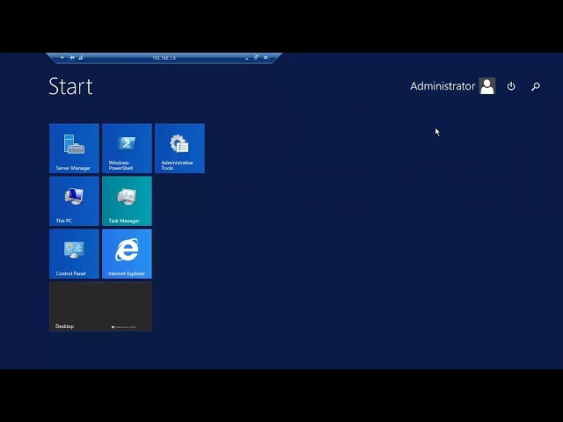The image size is (563, 422).
Task: Open the RDP connection bar dropdown arrow
Action: [62, 57]
